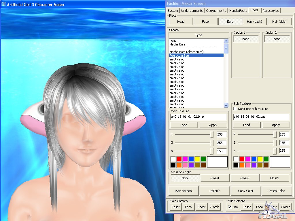Set Gloss Strength to Gloss3
This screenshot has width=295, height=221.
click(274, 178)
